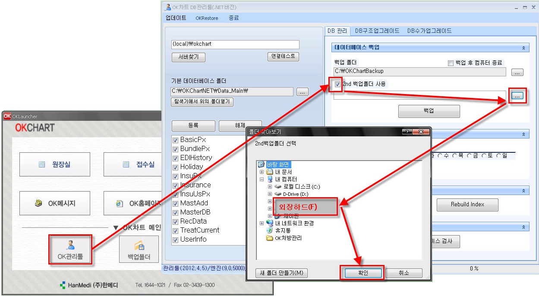Select 내 컴퓨터 icon in folder tree
Viewport: 539px width, 296px height.
pyautogui.click(x=270, y=179)
